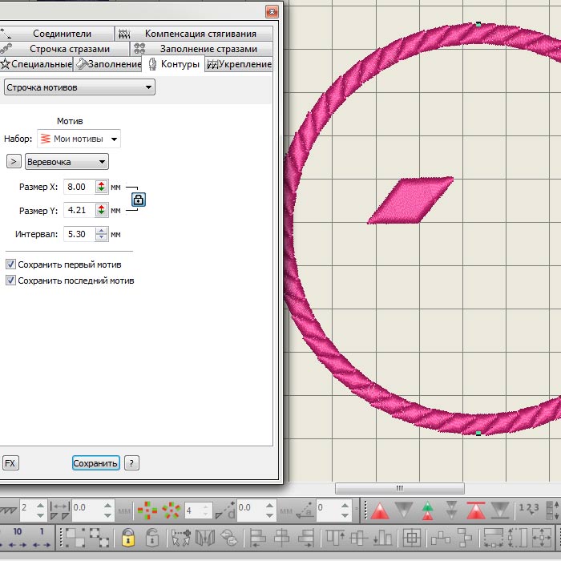The width and height of the screenshot is (561, 561).
Task: Click the align centers crosshair icon
Action: 412,537
